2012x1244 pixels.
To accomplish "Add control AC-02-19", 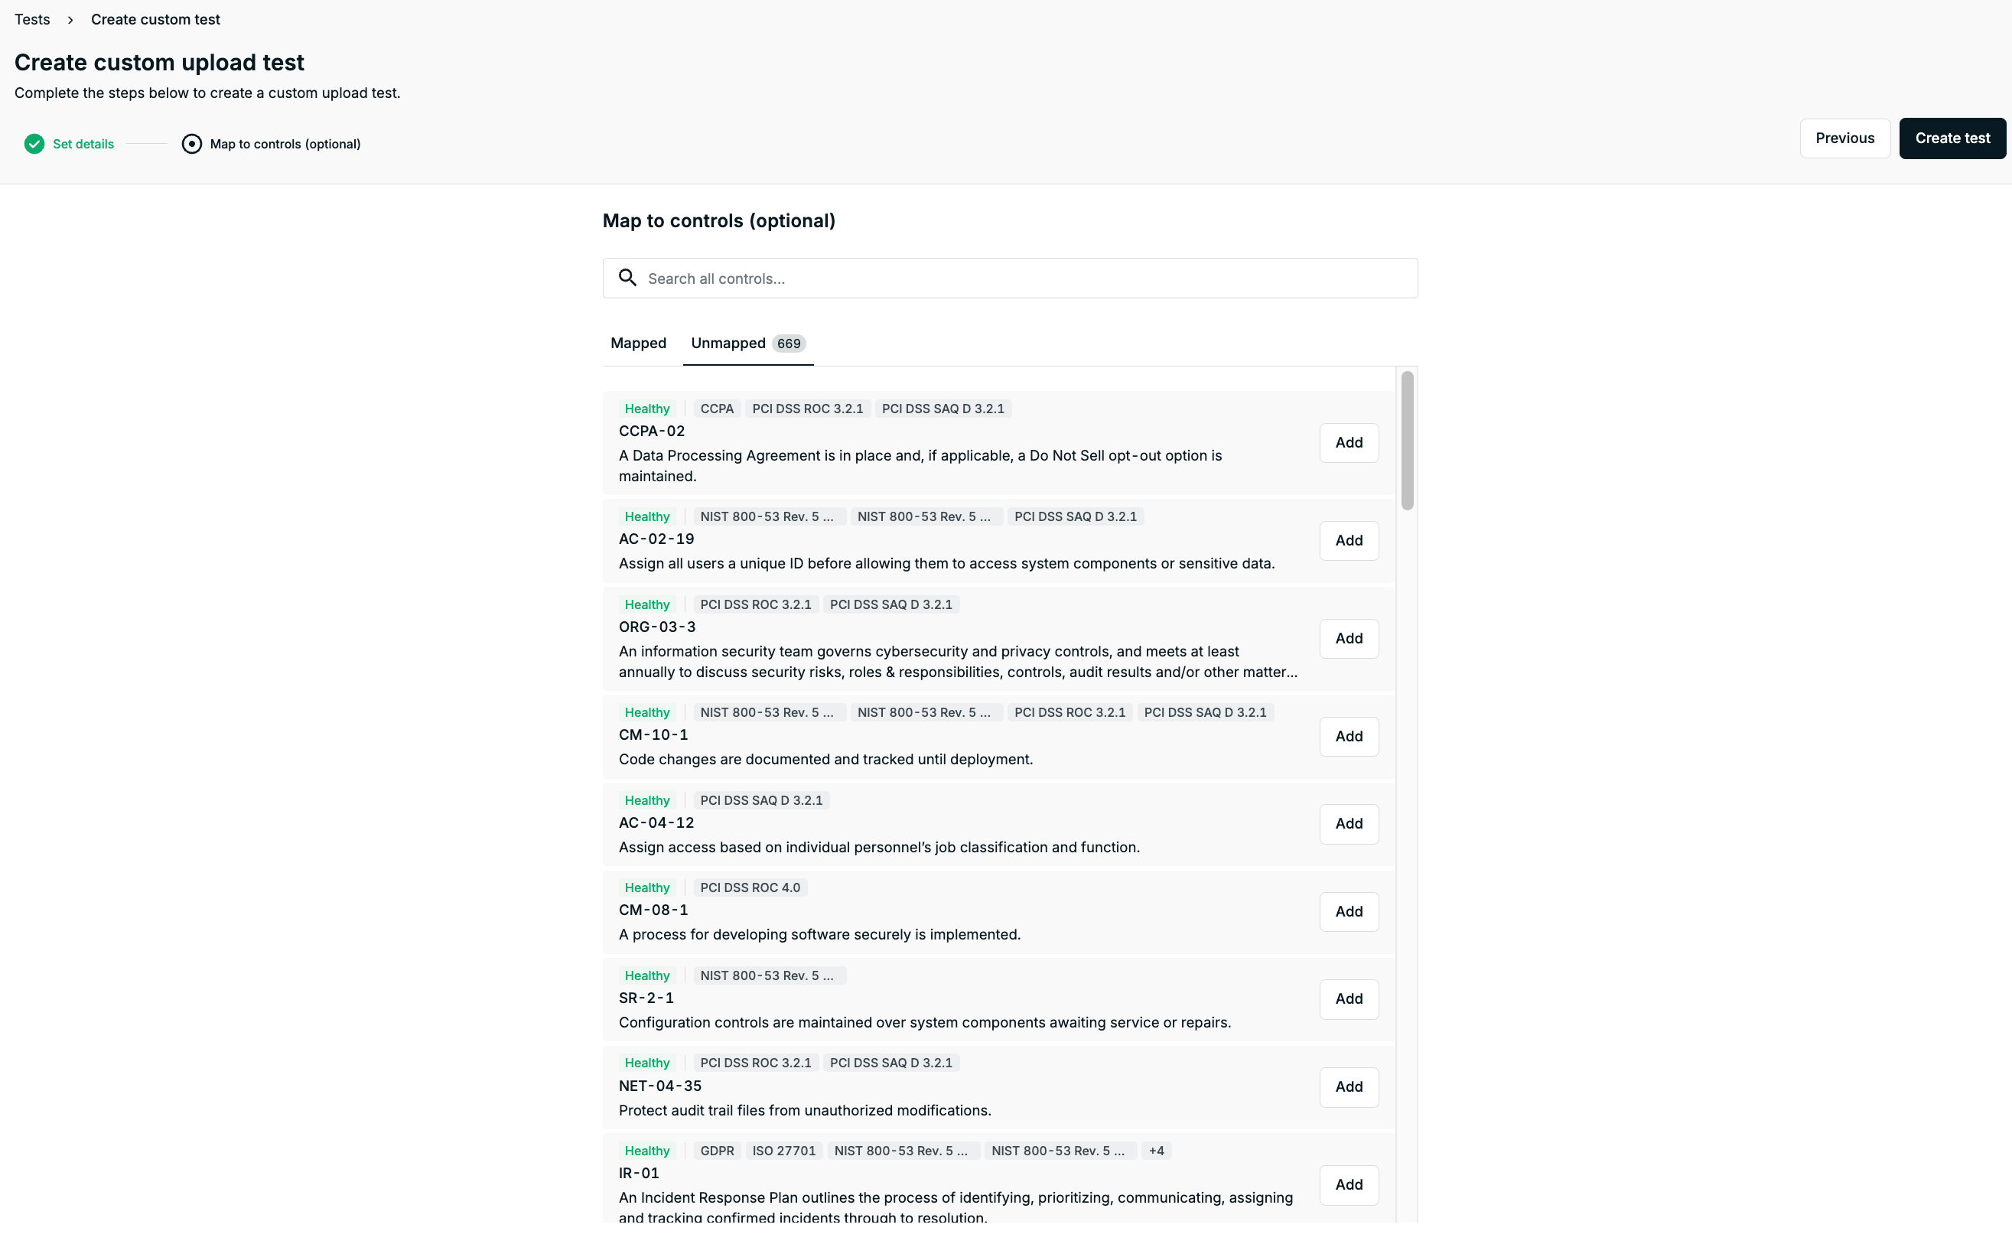I will [1348, 541].
